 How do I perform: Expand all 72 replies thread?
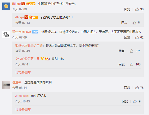click(x=23, y=72)
